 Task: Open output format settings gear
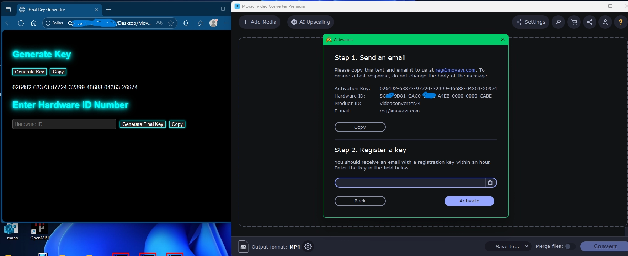pyautogui.click(x=308, y=246)
